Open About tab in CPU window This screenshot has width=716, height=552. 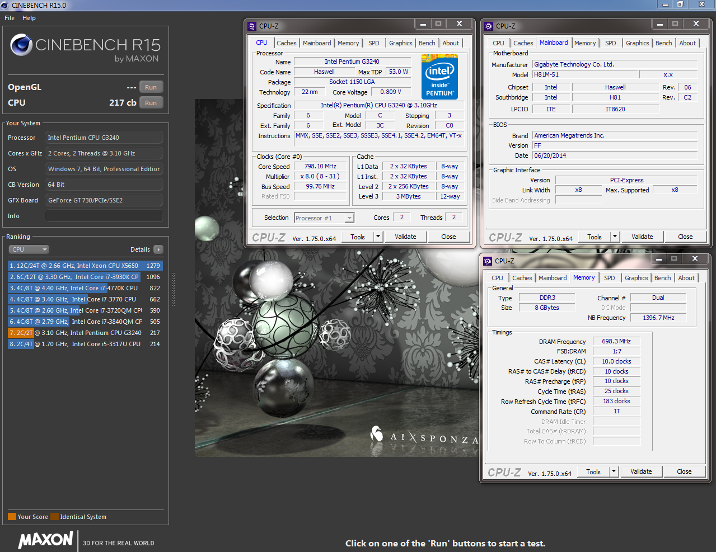[x=451, y=43]
